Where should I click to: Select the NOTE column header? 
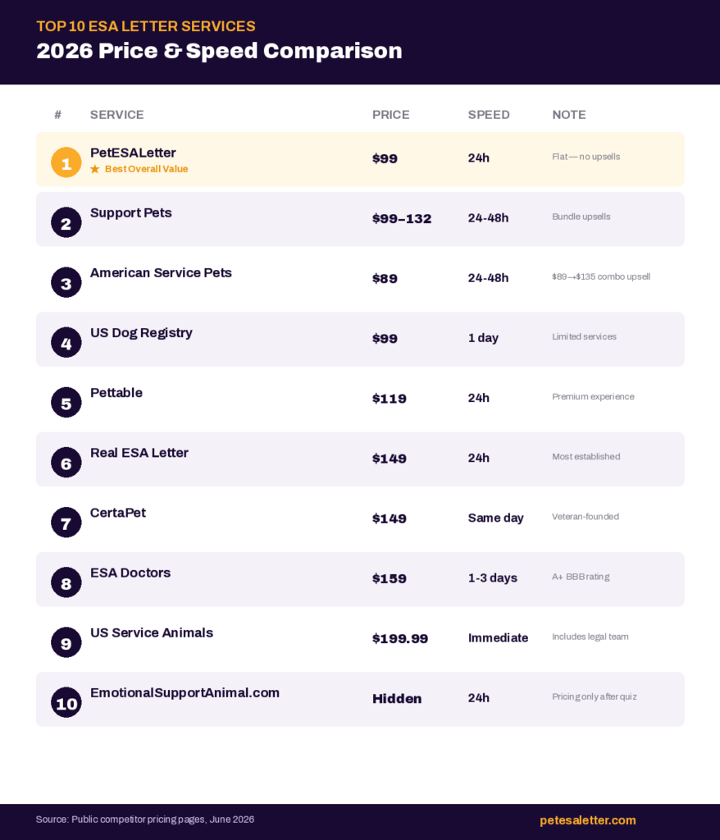(569, 115)
